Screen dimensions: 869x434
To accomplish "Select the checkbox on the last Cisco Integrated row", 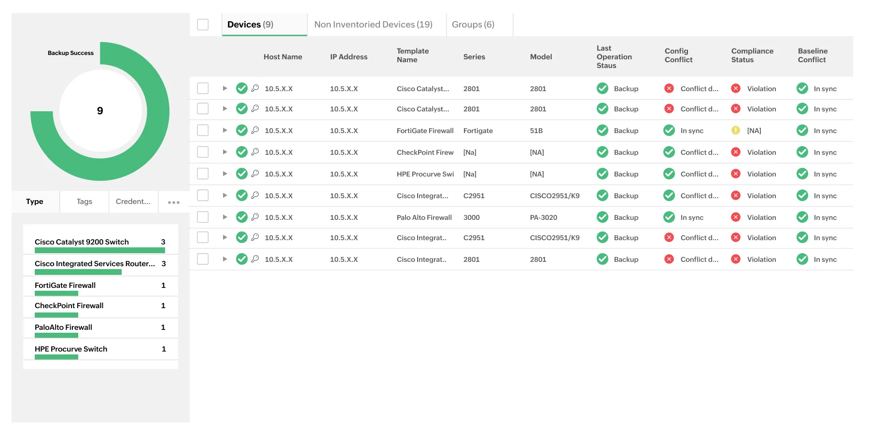I will tap(202, 259).
